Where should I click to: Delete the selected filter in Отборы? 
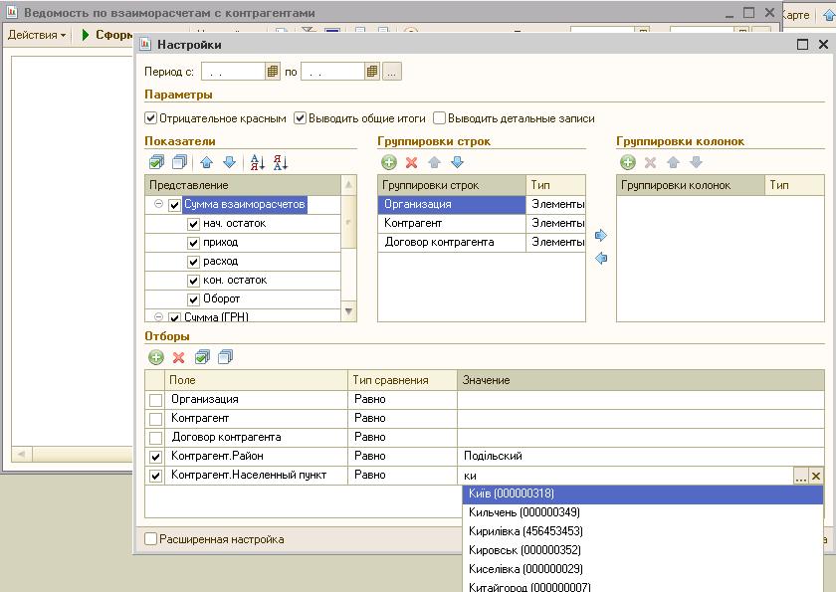(178, 357)
